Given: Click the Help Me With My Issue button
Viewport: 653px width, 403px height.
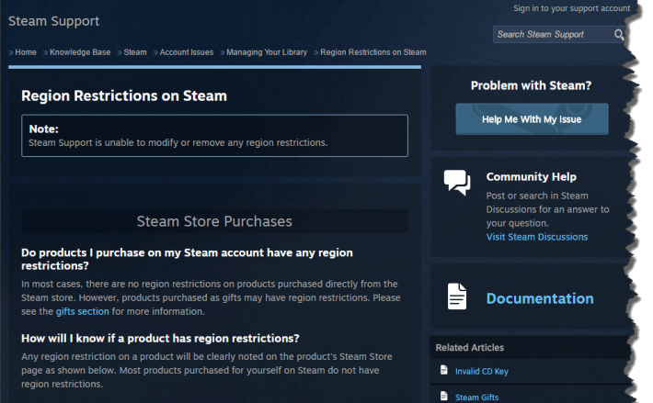Looking at the screenshot, I should [x=532, y=119].
